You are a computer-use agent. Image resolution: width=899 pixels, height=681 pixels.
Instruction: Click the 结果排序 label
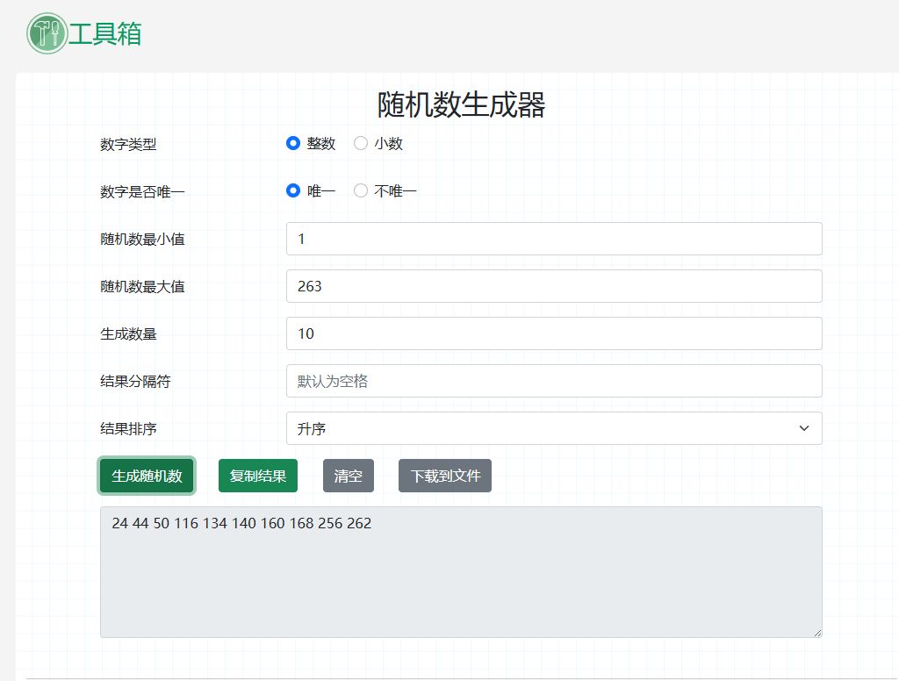point(128,429)
